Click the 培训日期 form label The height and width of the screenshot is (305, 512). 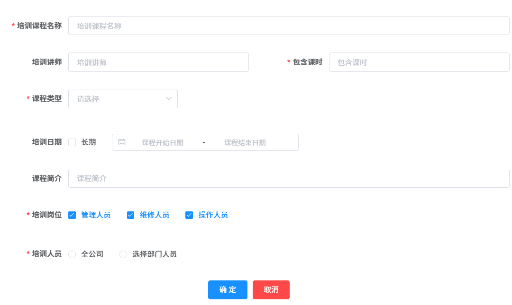click(x=46, y=142)
